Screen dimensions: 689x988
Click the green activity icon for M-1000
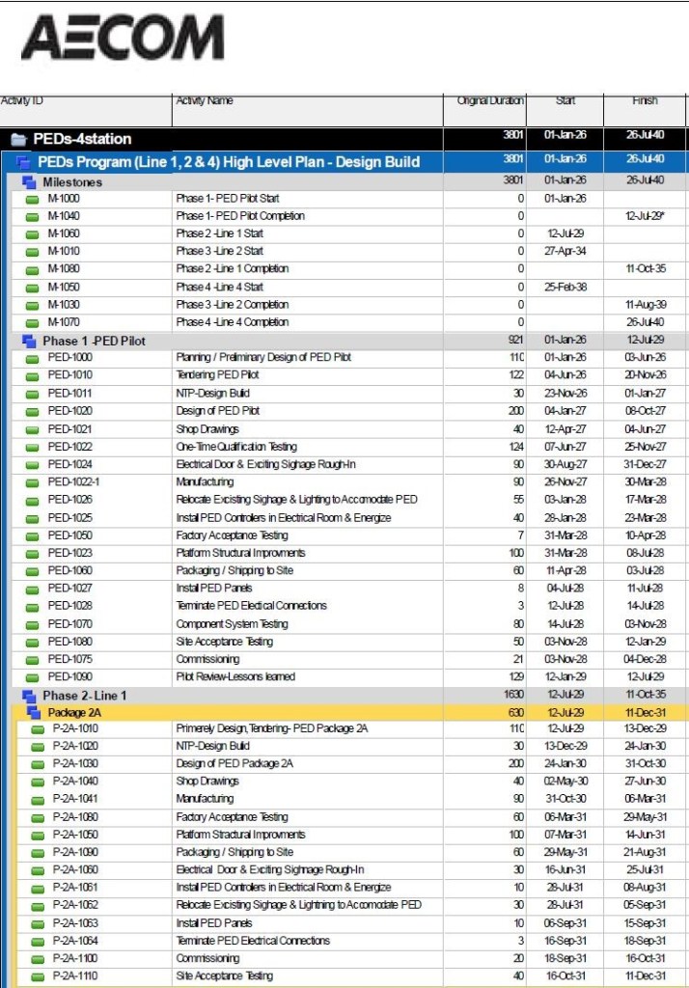click(x=33, y=199)
